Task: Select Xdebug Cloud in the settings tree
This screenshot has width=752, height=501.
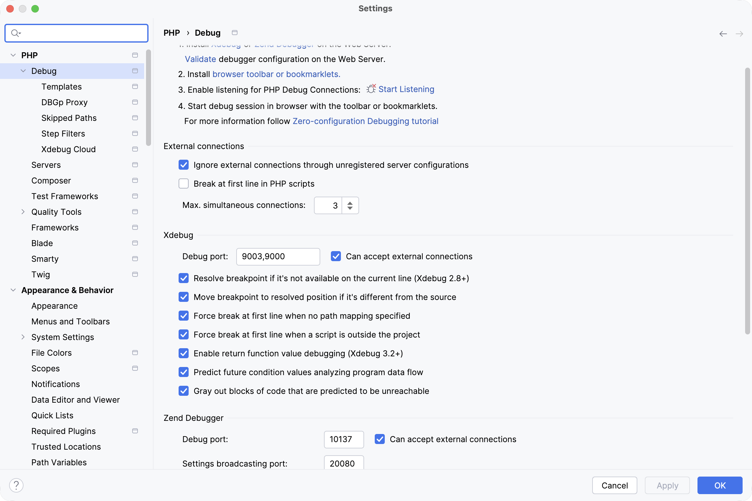Action: tap(68, 149)
